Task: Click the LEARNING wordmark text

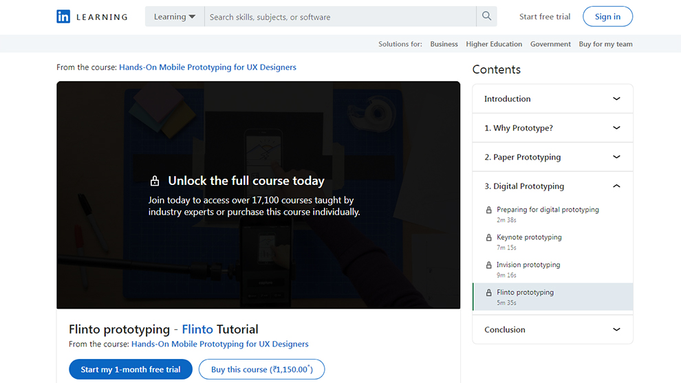Action: pos(102,17)
